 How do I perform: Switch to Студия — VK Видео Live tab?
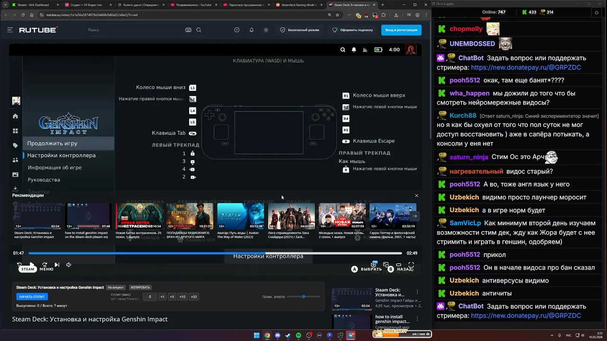point(87,5)
